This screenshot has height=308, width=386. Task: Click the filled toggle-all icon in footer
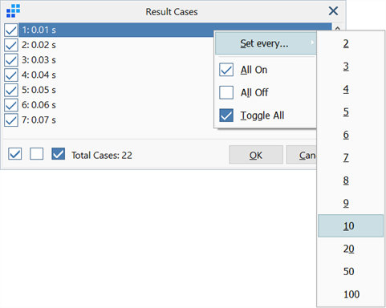pos(59,154)
